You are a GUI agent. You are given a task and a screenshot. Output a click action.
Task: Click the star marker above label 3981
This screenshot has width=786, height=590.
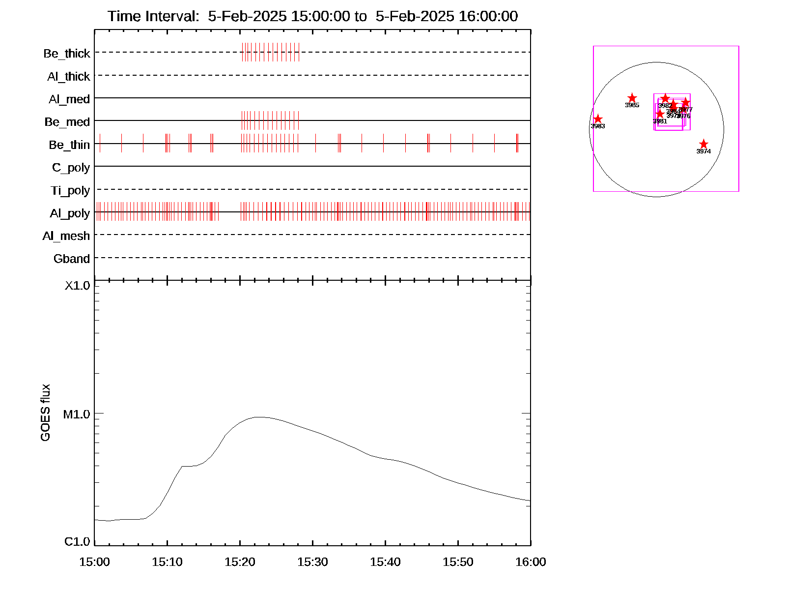coord(660,115)
